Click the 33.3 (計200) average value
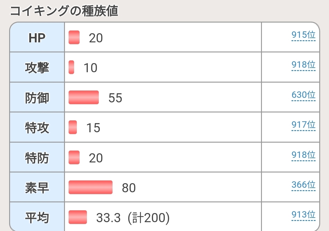This screenshot has width=329, height=231. click(133, 218)
